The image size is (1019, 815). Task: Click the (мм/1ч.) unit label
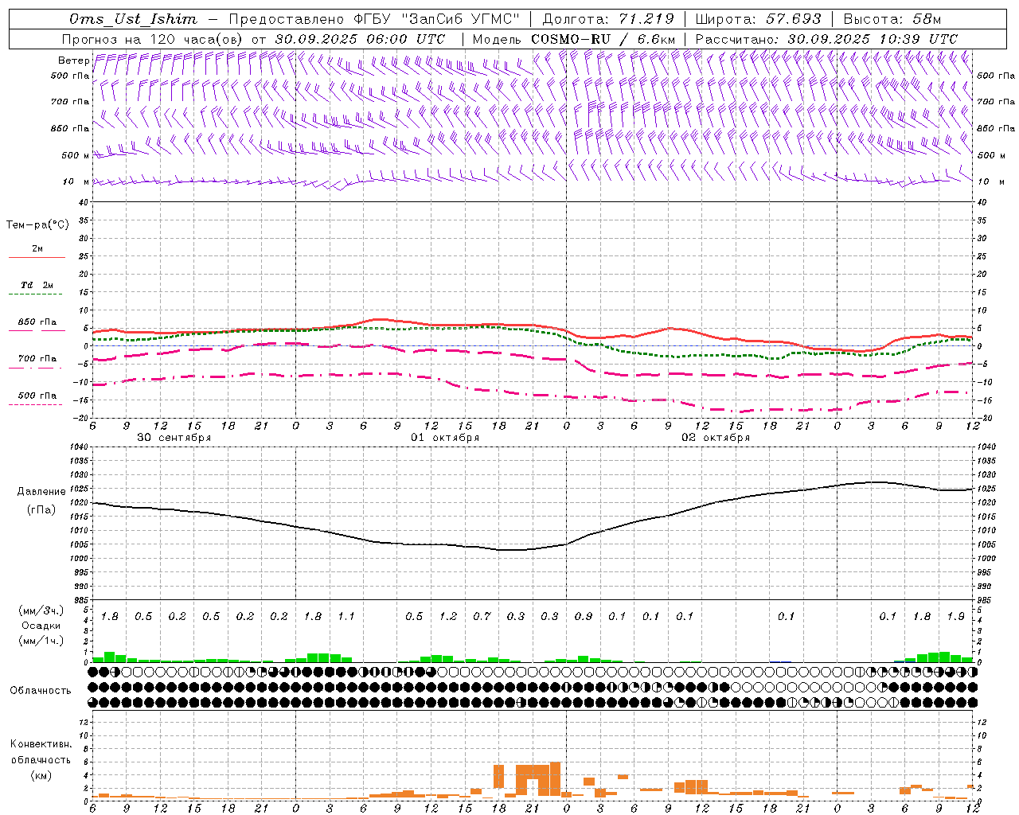tap(41, 641)
